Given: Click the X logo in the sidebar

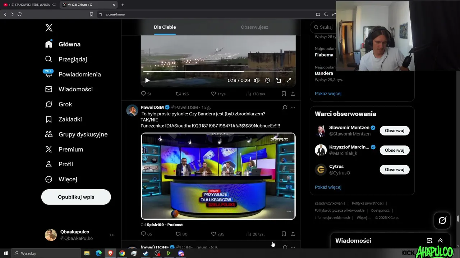Looking at the screenshot, I should [x=49, y=28].
